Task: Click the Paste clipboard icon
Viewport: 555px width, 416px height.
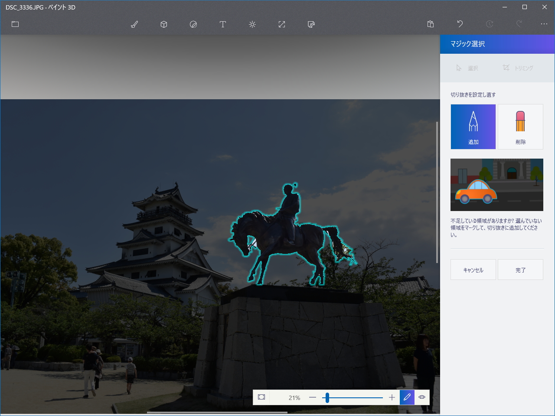Action: tap(431, 24)
